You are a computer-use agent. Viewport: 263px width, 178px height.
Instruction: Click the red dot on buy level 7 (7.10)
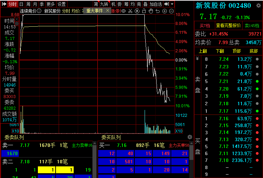point(257,160)
